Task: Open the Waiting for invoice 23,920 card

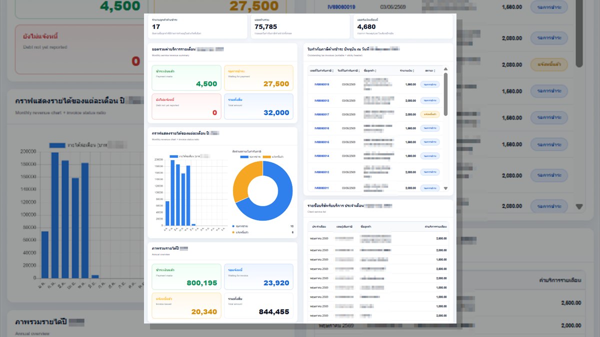Action: [x=258, y=277]
